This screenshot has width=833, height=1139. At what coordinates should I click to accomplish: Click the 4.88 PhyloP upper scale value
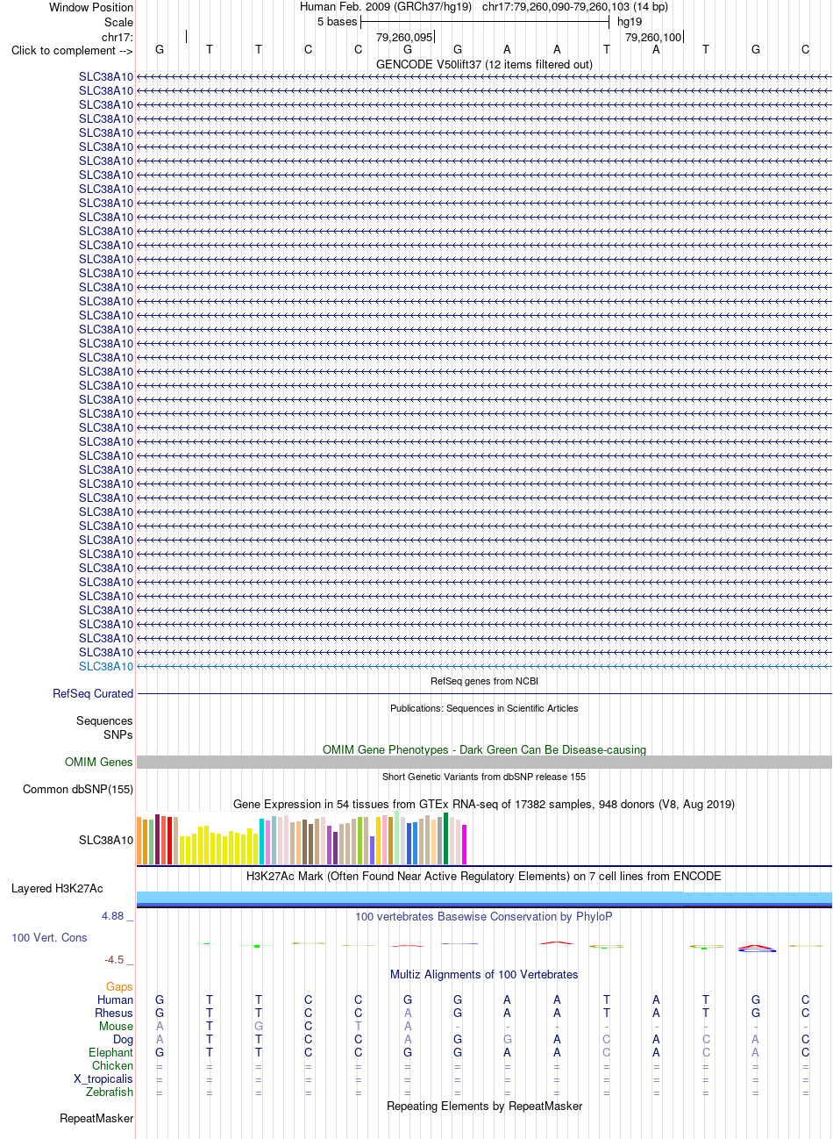113,915
